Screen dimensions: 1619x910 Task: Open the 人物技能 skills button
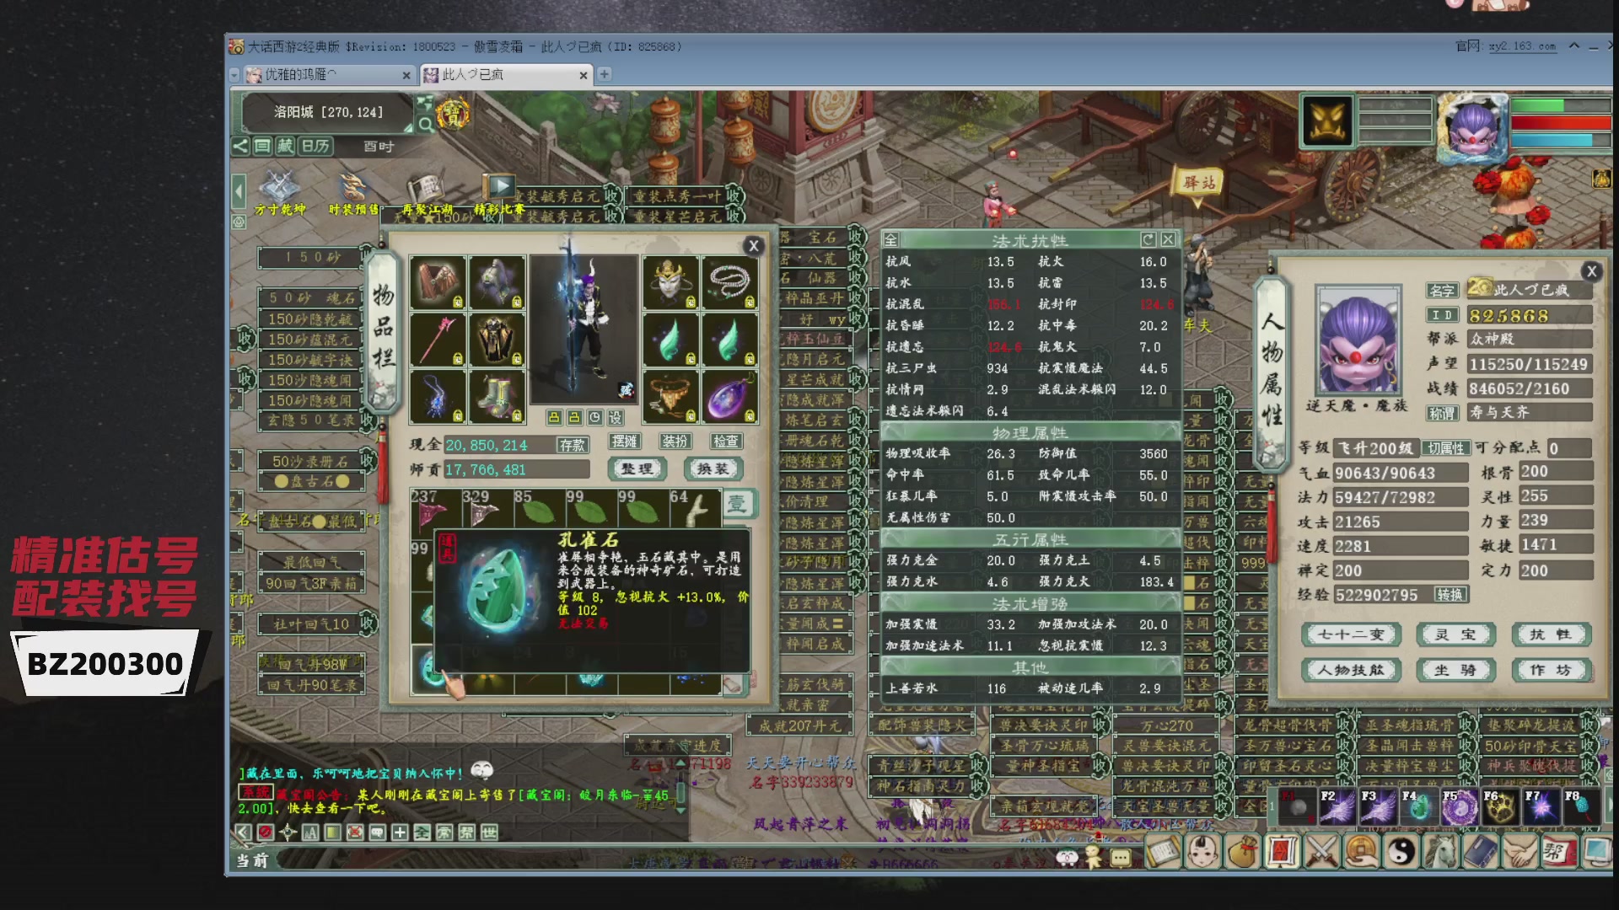tap(1351, 670)
